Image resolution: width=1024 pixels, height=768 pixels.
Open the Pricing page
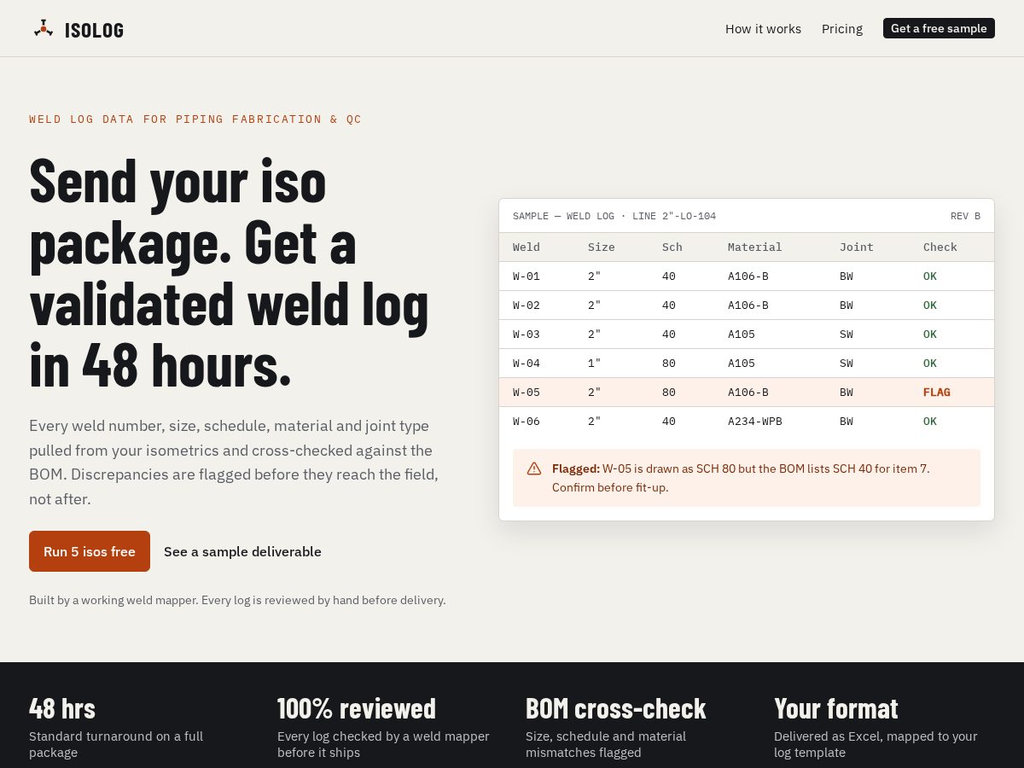coord(842,29)
